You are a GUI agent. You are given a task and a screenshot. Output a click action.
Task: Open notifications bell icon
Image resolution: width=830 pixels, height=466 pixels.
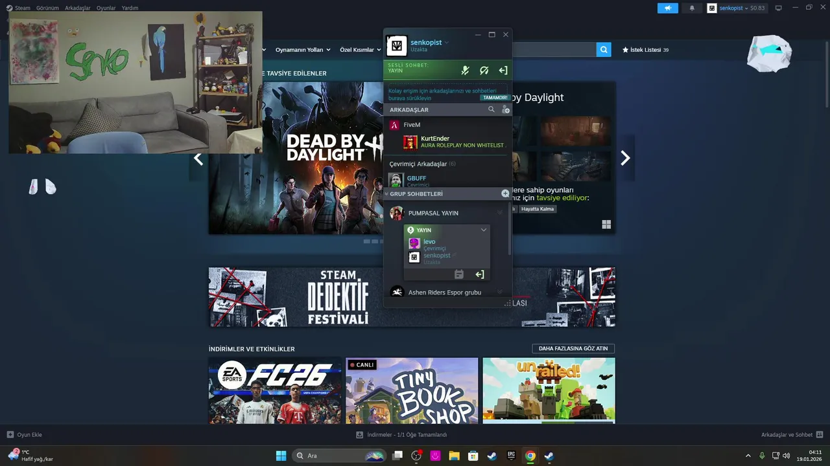point(692,8)
